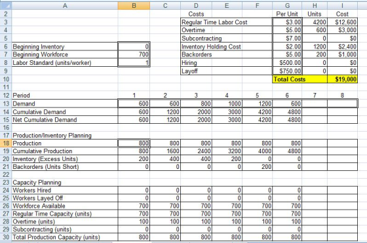Click the Demand value 1000 in period 4
Image resolution: width=367 pixels, height=243 pixels.
coord(227,103)
